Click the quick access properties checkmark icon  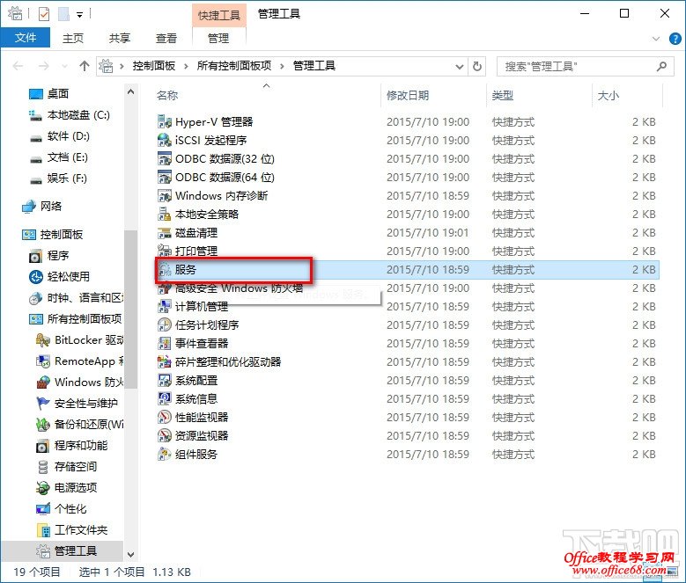coord(44,14)
